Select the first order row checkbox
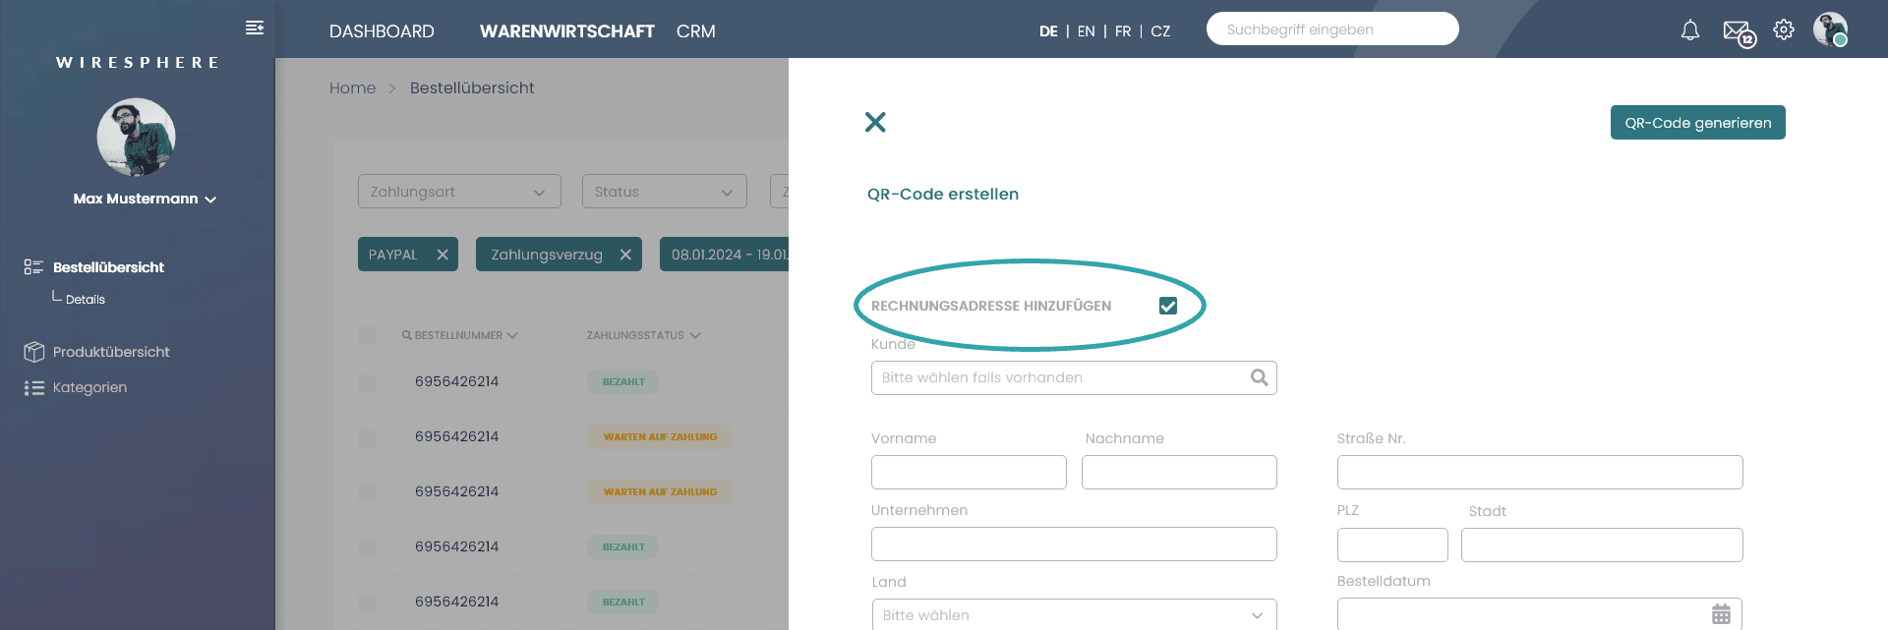This screenshot has width=1888, height=630. click(x=367, y=382)
